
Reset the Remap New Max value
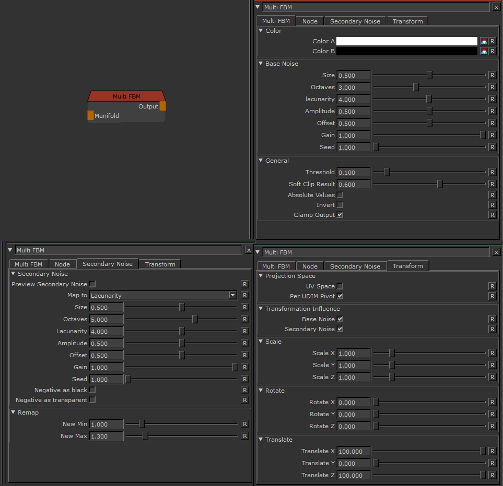pyautogui.click(x=244, y=436)
